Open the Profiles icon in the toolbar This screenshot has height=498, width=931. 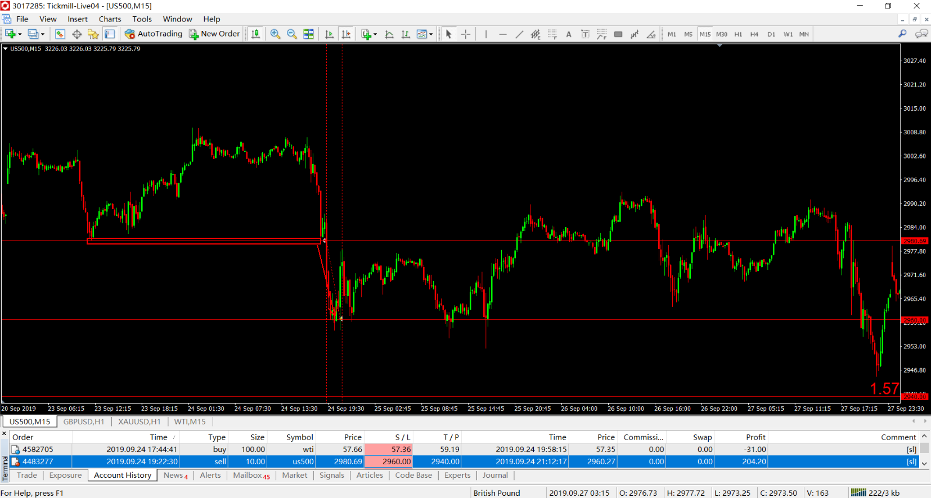click(33, 34)
